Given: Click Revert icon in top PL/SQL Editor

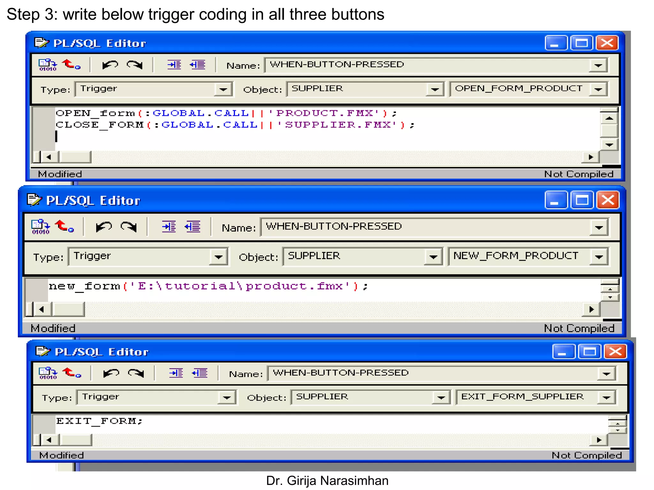Looking at the screenshot, I should pyautogui.click(x=71, y=65).
